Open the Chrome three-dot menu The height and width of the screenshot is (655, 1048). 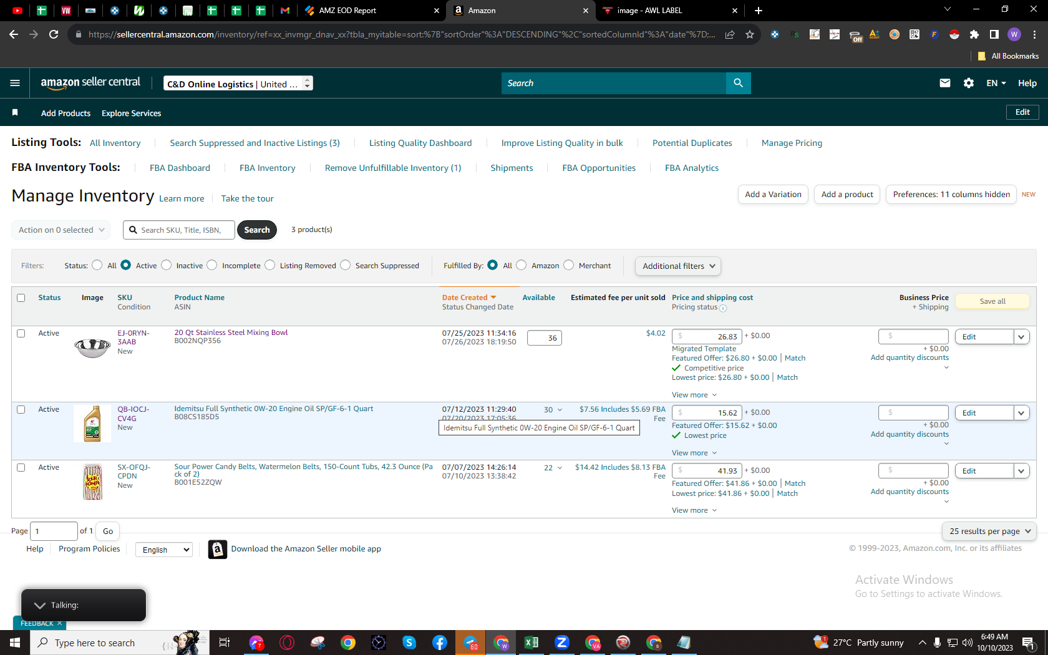tap(1034, 34)
